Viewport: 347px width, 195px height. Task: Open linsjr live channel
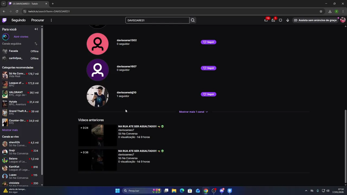(20, 152)
